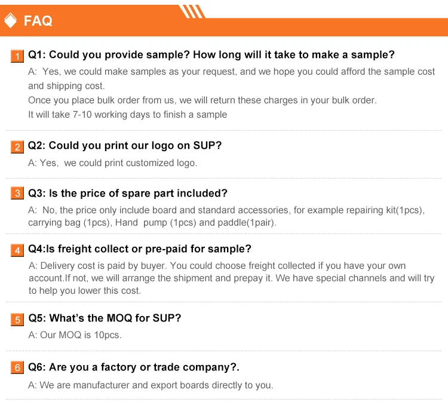The height and width of the screenshot is (414, 448).
Task: Click the orange number 4 badge
Action: click(x=18, y=250)
